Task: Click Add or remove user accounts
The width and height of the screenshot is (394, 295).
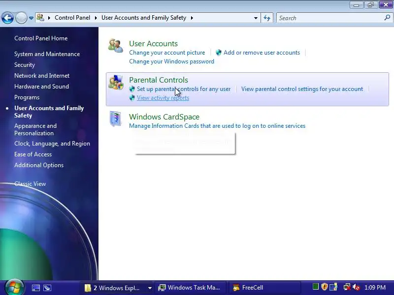Action: (262, 53)
